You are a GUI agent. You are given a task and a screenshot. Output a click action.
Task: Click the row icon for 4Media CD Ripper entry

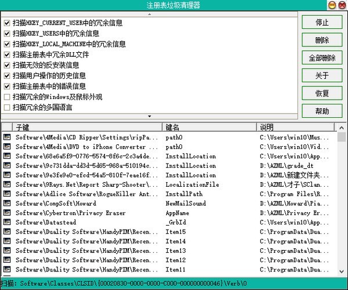(x=7, y=137)
